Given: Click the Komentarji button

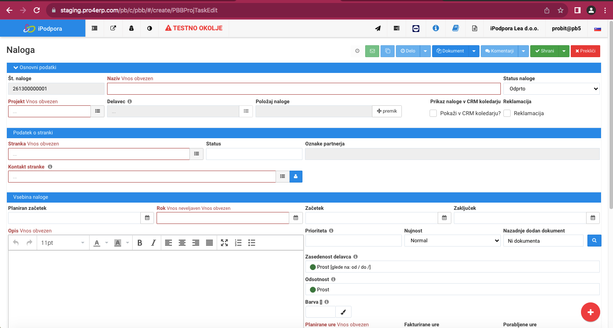Looking at the screenshot, I should click(500, 51).
